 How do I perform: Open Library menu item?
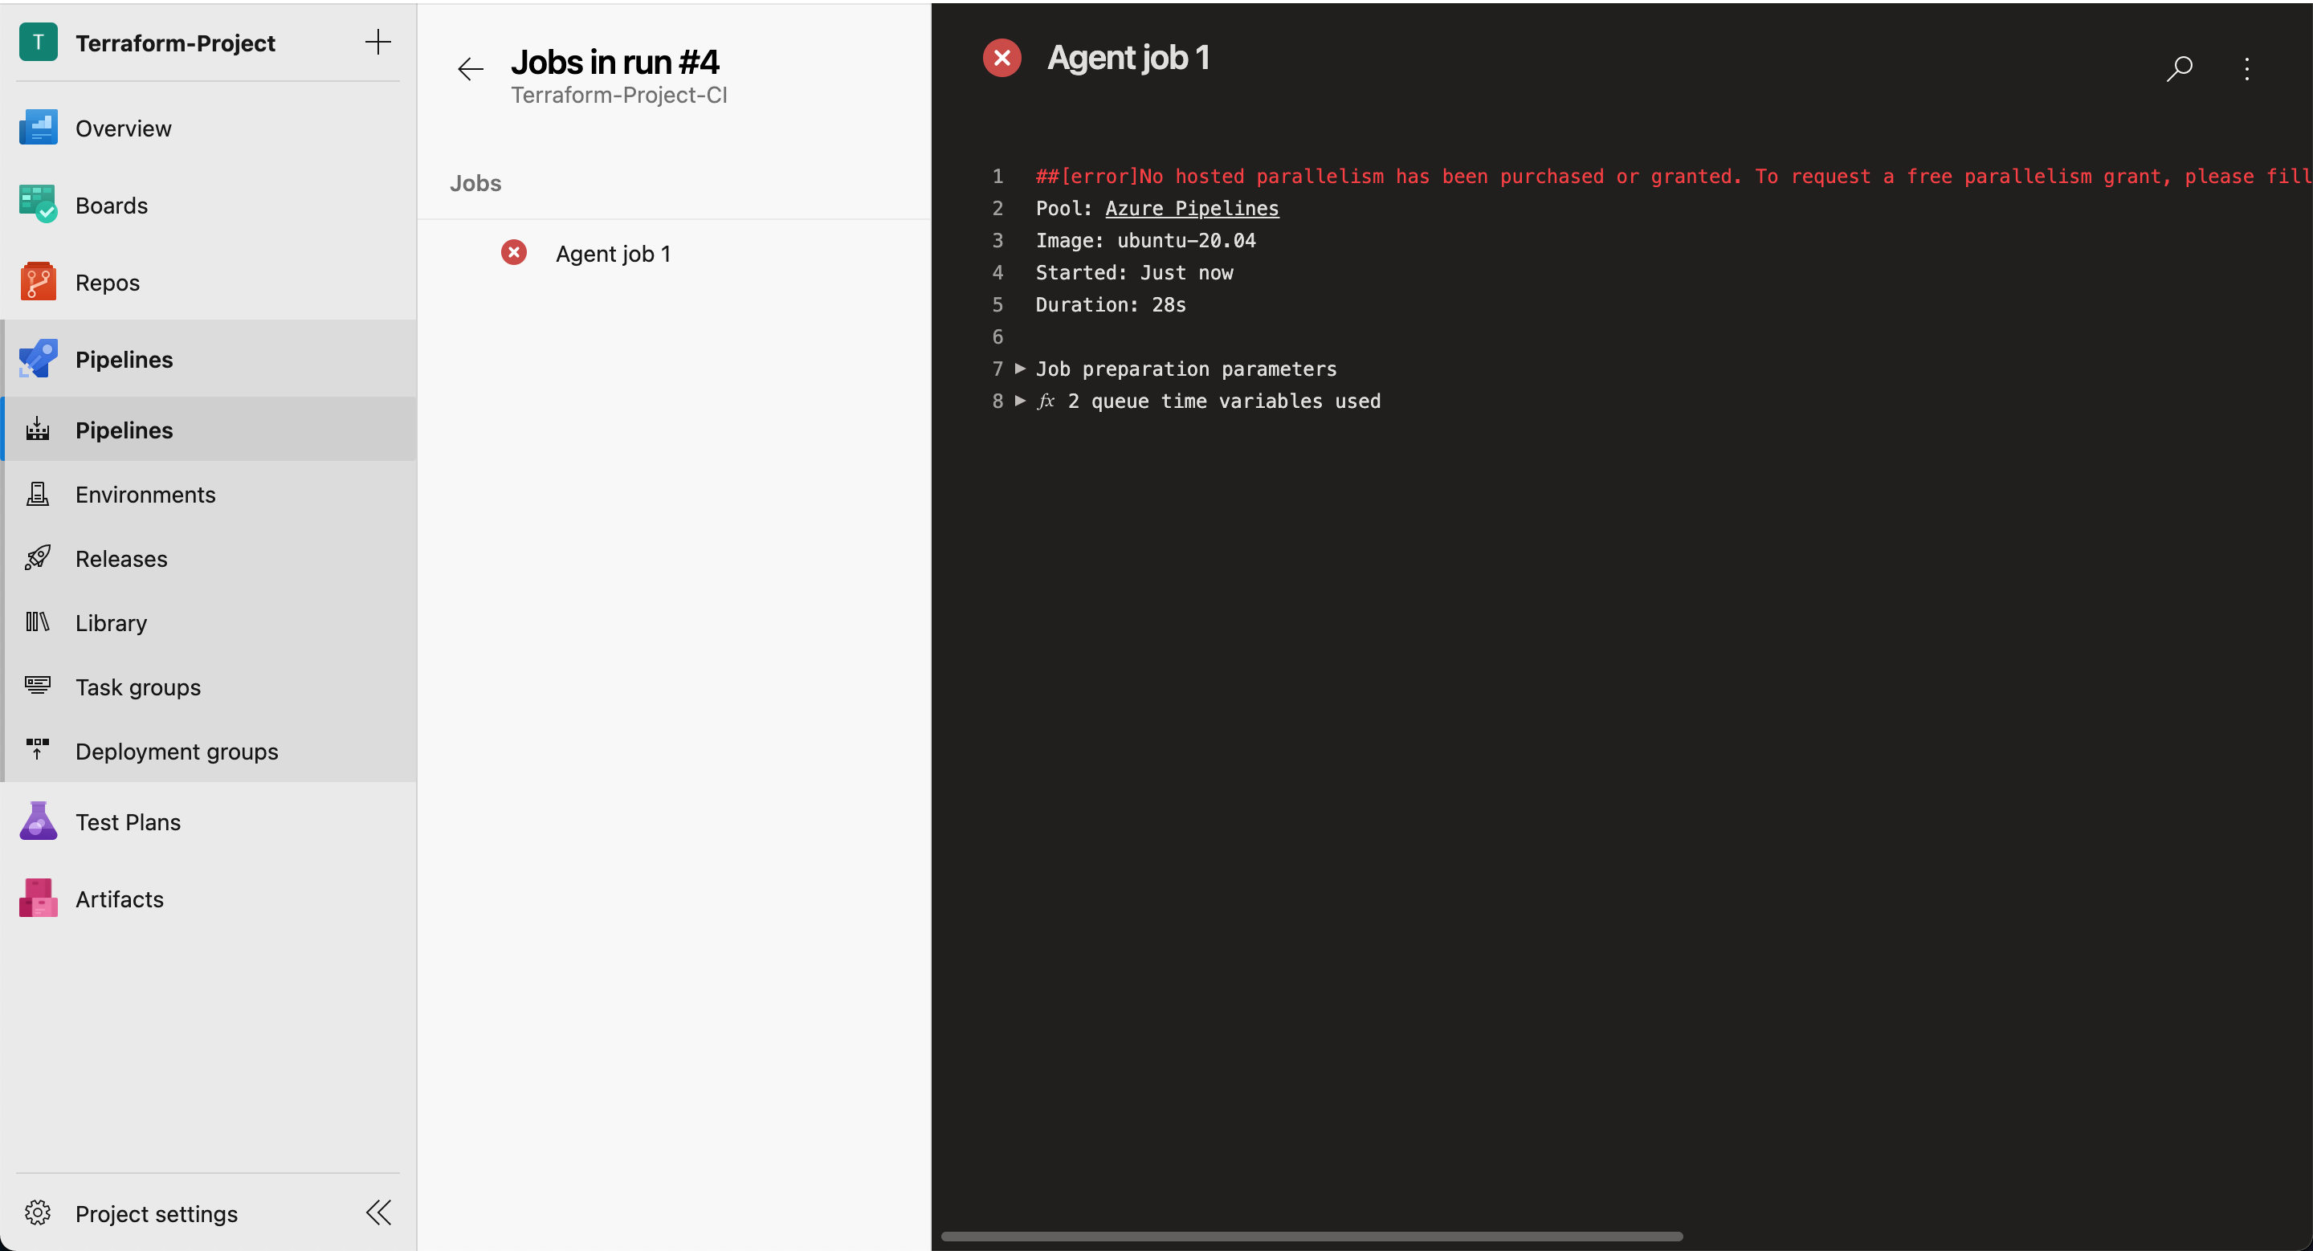tap(112, 623)
